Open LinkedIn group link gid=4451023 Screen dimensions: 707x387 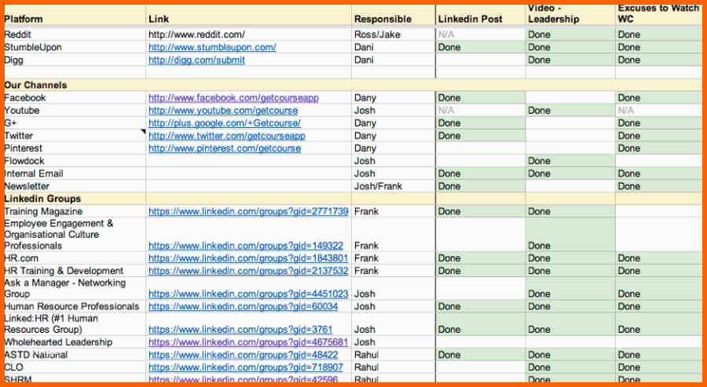248,294
